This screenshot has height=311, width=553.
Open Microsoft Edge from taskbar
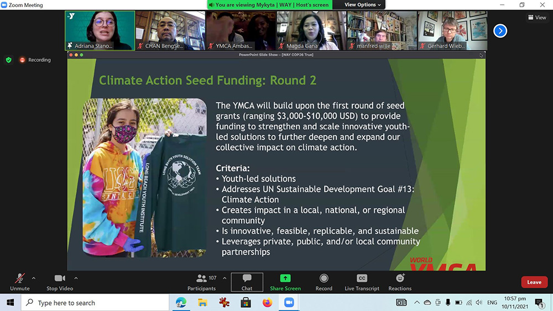point(181,303)
